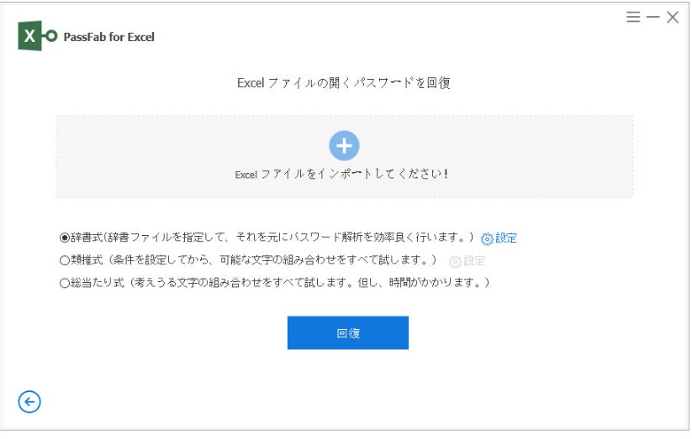
Task: Click the 辞書式 option description text
Action: pos(272,238)
